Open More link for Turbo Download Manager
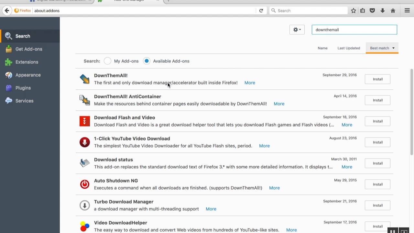 click(x=211, y=209)
